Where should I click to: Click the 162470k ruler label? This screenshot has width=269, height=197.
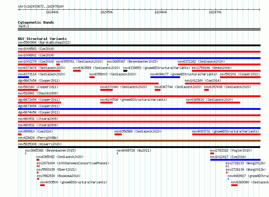215,12
